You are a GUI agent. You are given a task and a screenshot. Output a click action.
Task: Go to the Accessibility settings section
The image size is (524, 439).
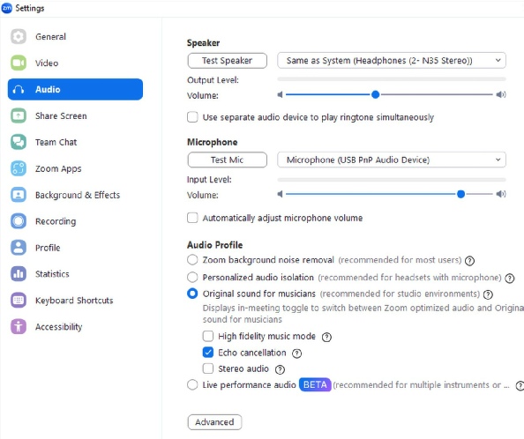point(58,327)
